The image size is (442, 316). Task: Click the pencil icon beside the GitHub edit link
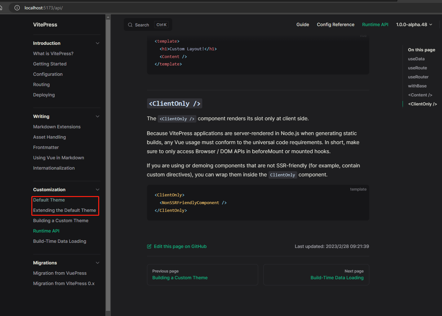(149, 246)
